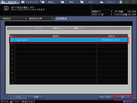Click the 用紙別カラーセンサー調整リスト title
The image size is (137, 103).
pyautogui.click(x=68, y=28)
